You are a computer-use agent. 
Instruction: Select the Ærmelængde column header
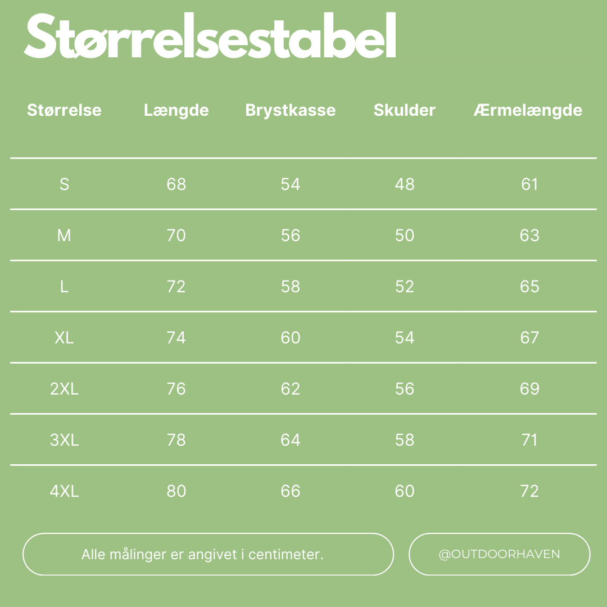pos(528,110)
